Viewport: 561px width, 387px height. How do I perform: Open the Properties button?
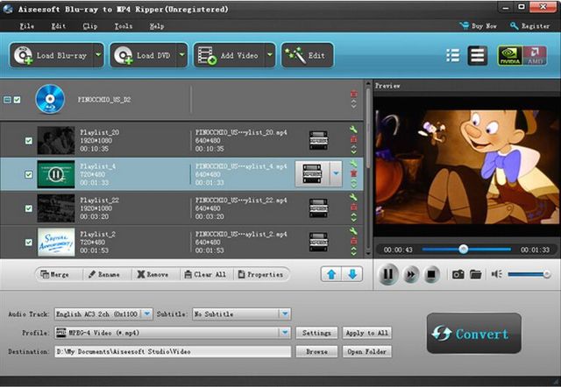261,274
